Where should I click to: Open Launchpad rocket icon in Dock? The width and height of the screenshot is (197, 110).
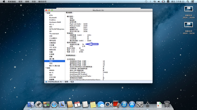click(x=39, y=105)
